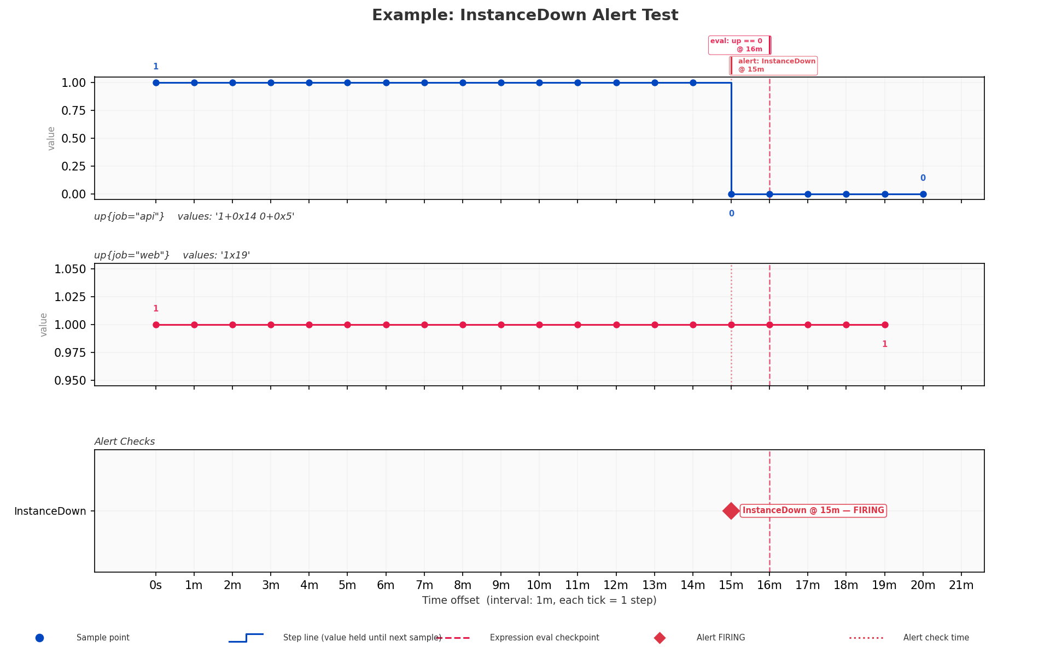Click the chart title 'Example: InstanceDown Alert Test'
Screen dimensions: 1050x659
[525, 15]
